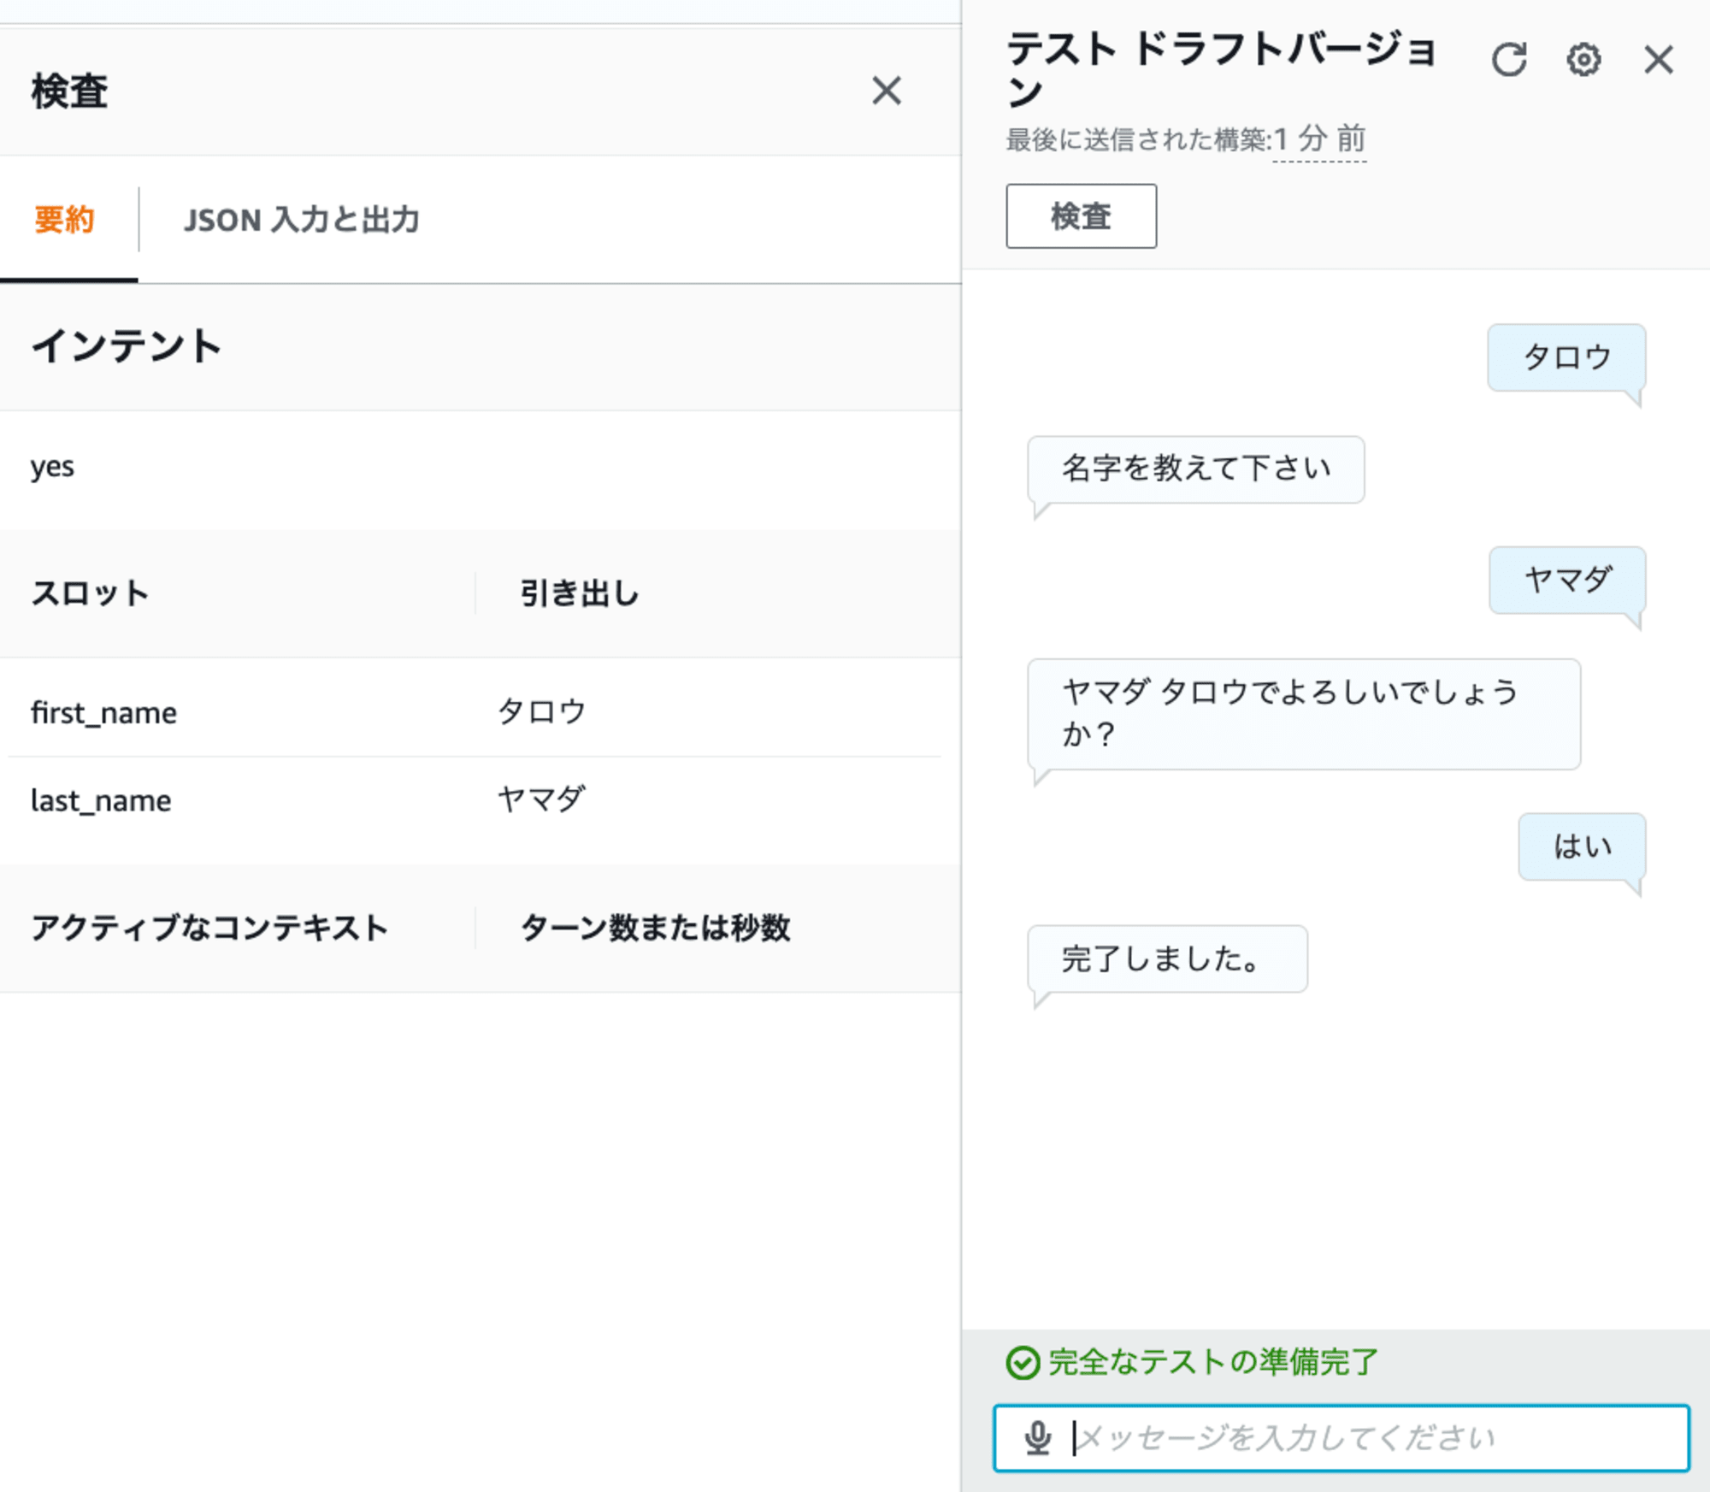Click the ターン数または秒数 column header
Viewport: 1710px width, 1492px height.
click(656, 928)
